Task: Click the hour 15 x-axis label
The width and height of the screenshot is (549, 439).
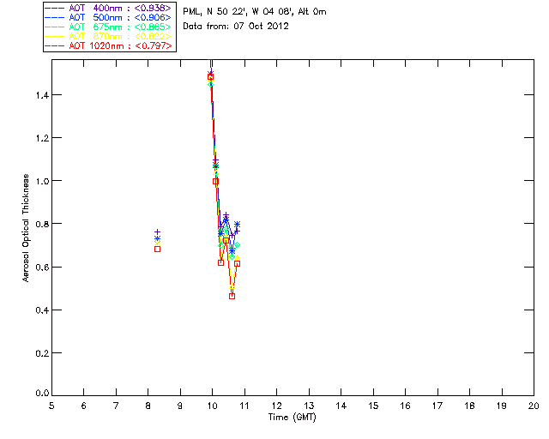Action: 373,406
